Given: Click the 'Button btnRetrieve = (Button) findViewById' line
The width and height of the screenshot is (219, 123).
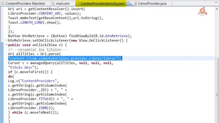Looking at the screenshot, I should pos(70,36).
